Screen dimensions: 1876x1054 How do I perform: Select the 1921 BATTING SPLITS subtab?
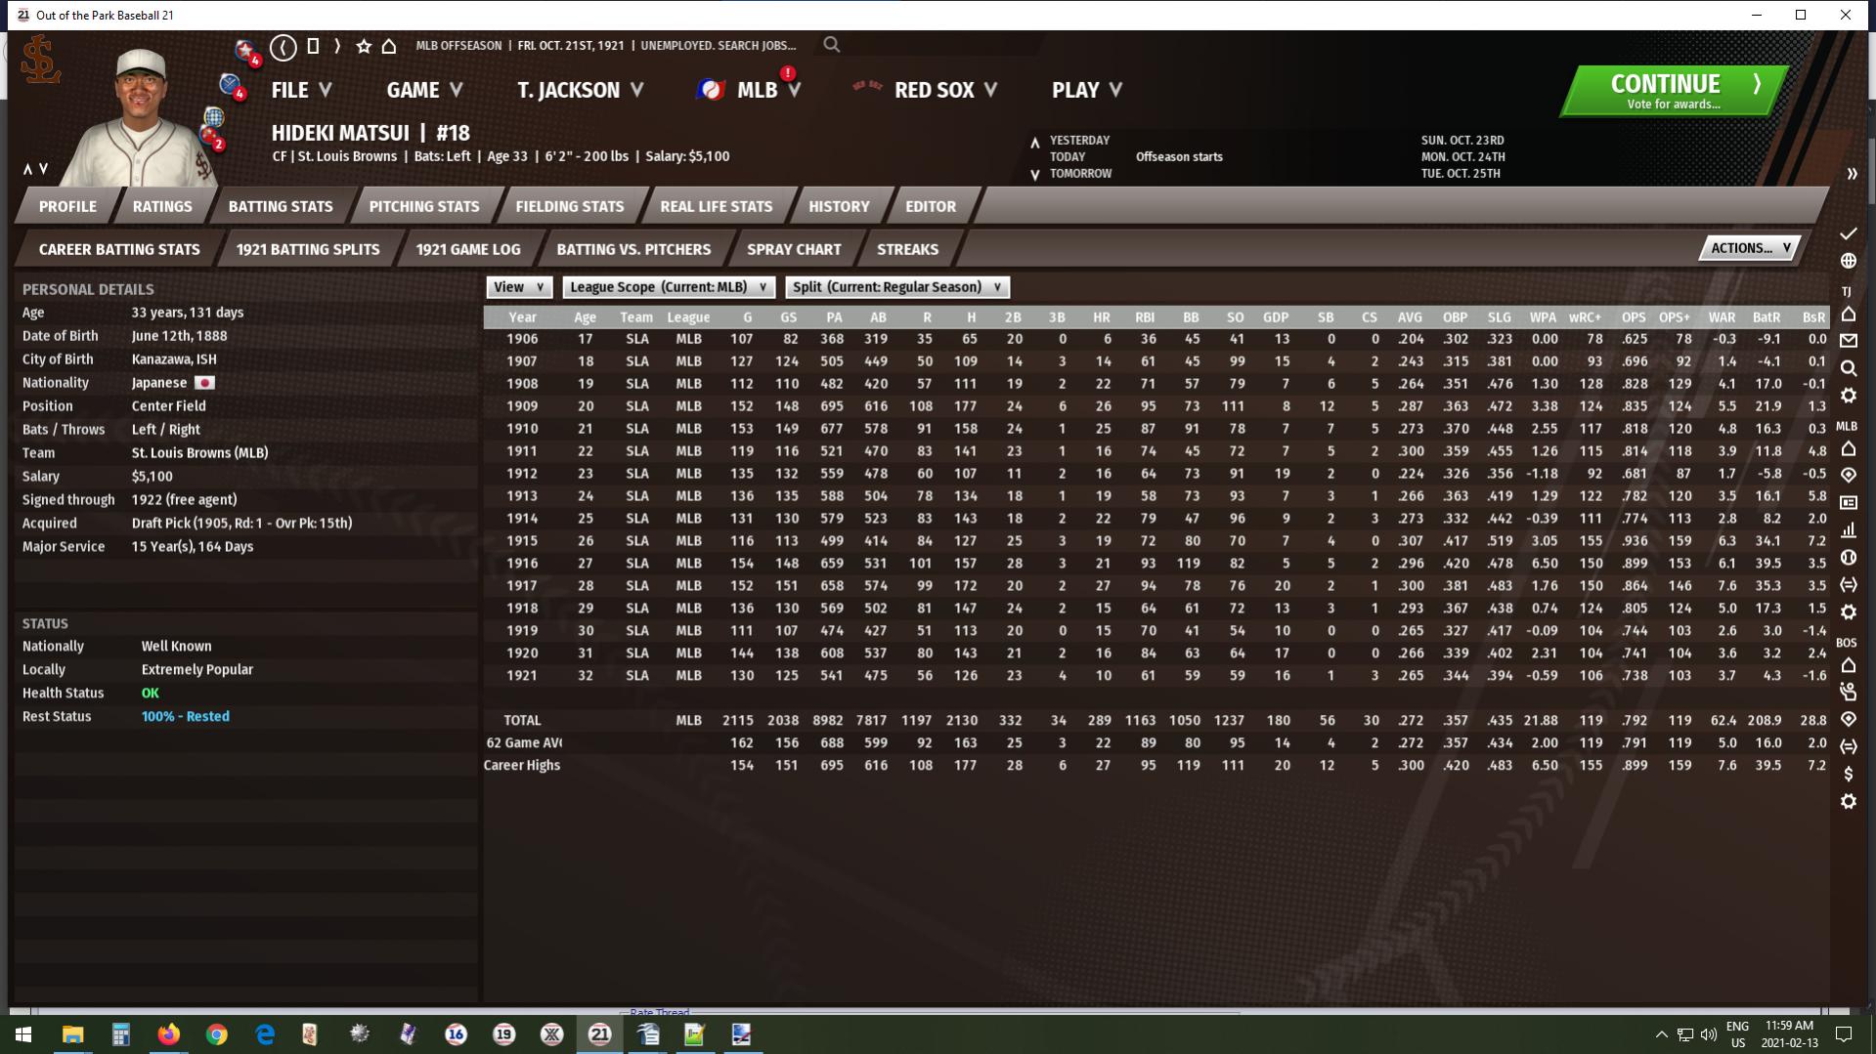pyautogui.click(x=308, y=249)
